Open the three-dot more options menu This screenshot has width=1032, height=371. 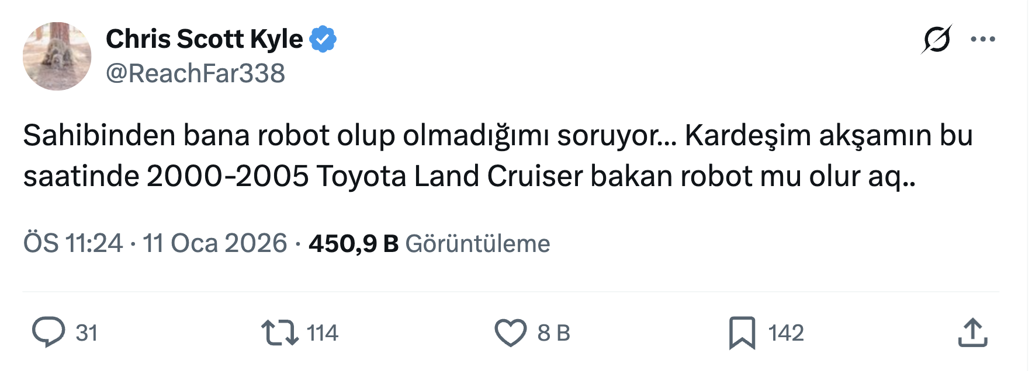pyautogui.click(x=983, y=39)
